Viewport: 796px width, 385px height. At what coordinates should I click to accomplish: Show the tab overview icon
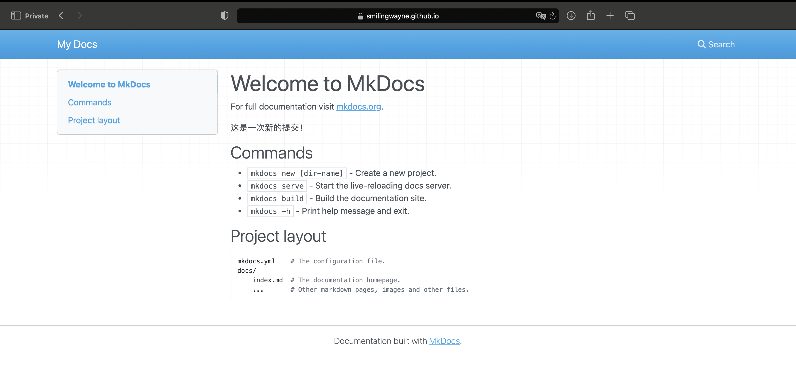click(x=630, y=16)
